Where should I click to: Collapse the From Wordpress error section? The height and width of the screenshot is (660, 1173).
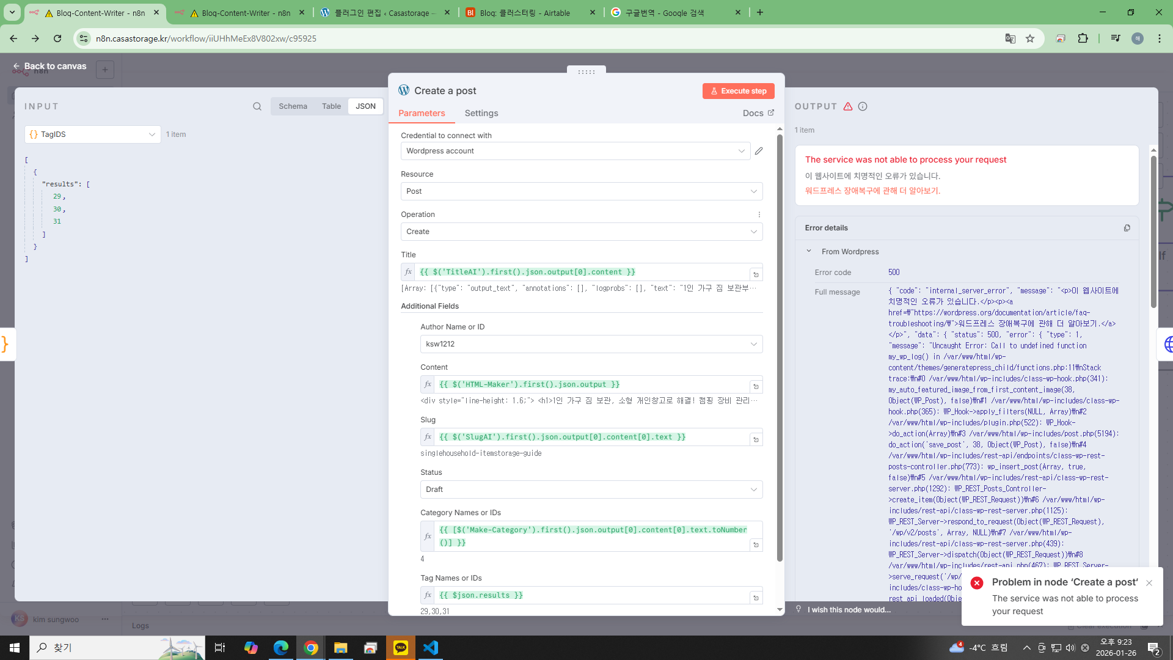tap(809, 251)
